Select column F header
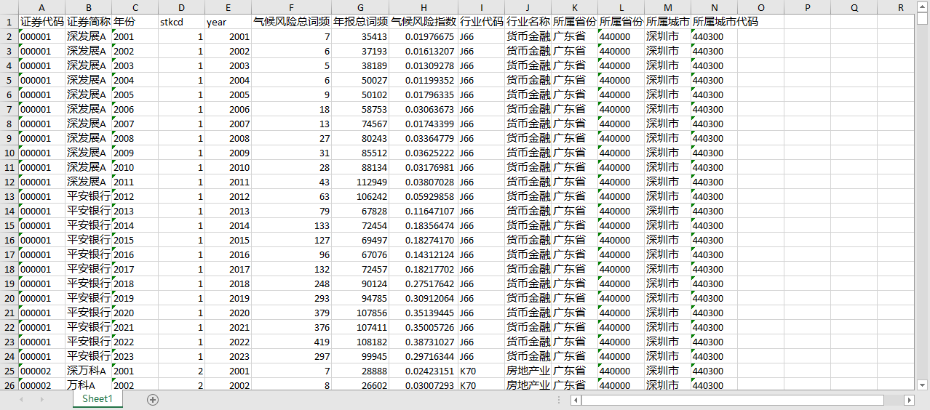The image size is (930, 410). point(291,7)
